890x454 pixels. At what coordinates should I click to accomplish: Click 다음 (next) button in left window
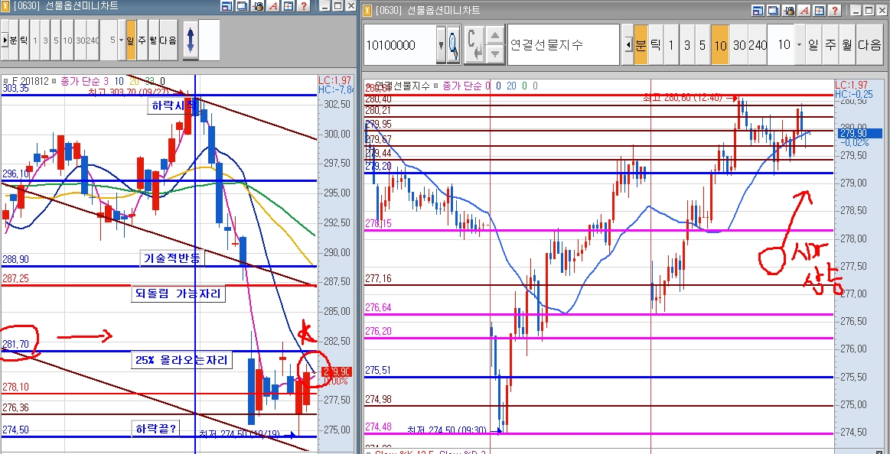[x=168, y=41]
